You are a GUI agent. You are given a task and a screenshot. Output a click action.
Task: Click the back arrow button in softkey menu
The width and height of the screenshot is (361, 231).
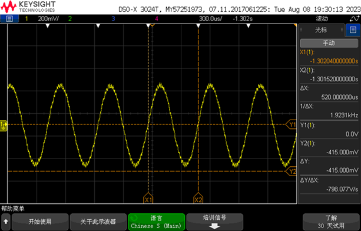6,222
